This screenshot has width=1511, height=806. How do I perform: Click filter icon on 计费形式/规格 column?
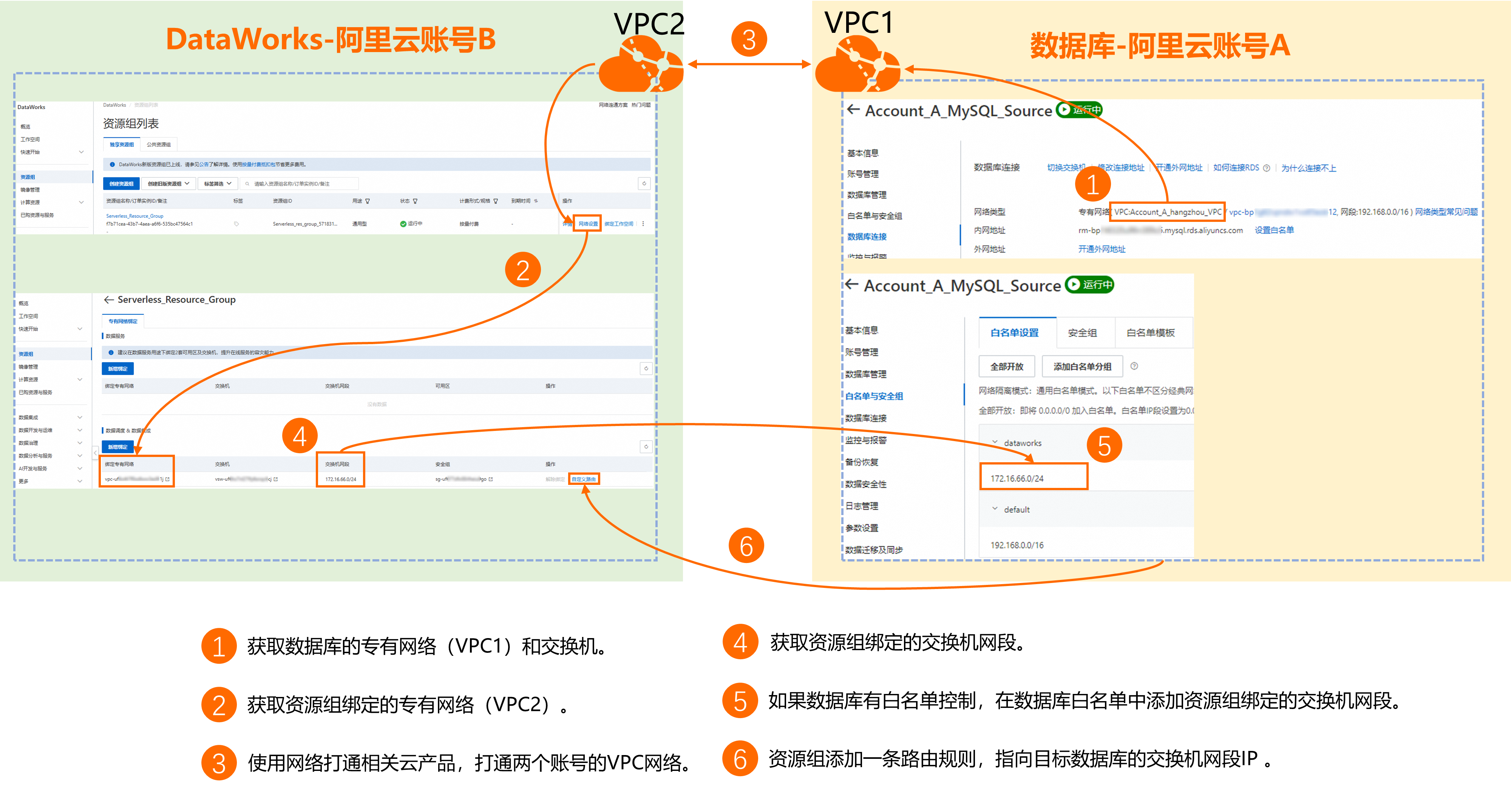pyautogui.click(x=496, y=201)
